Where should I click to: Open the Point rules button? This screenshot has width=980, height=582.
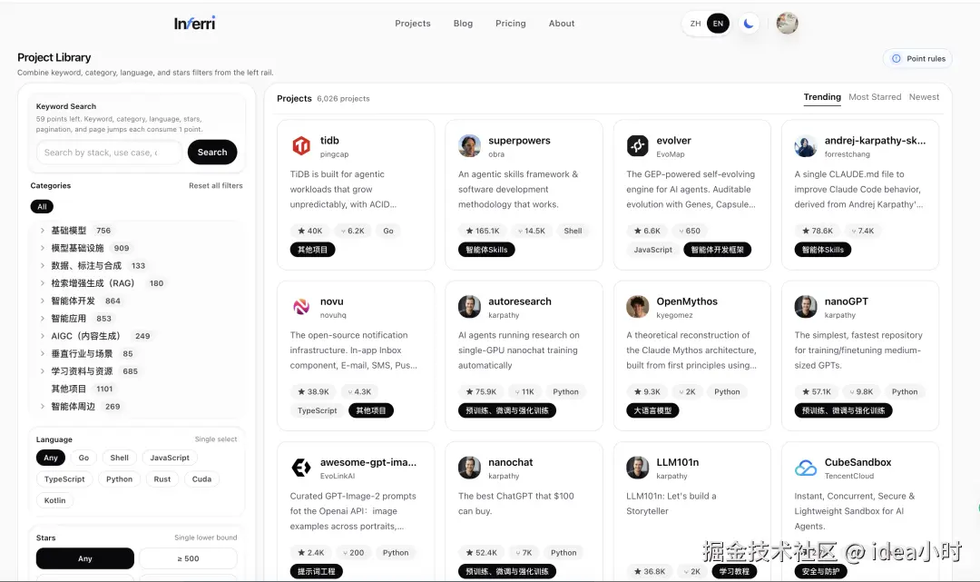tap(917, 58)
